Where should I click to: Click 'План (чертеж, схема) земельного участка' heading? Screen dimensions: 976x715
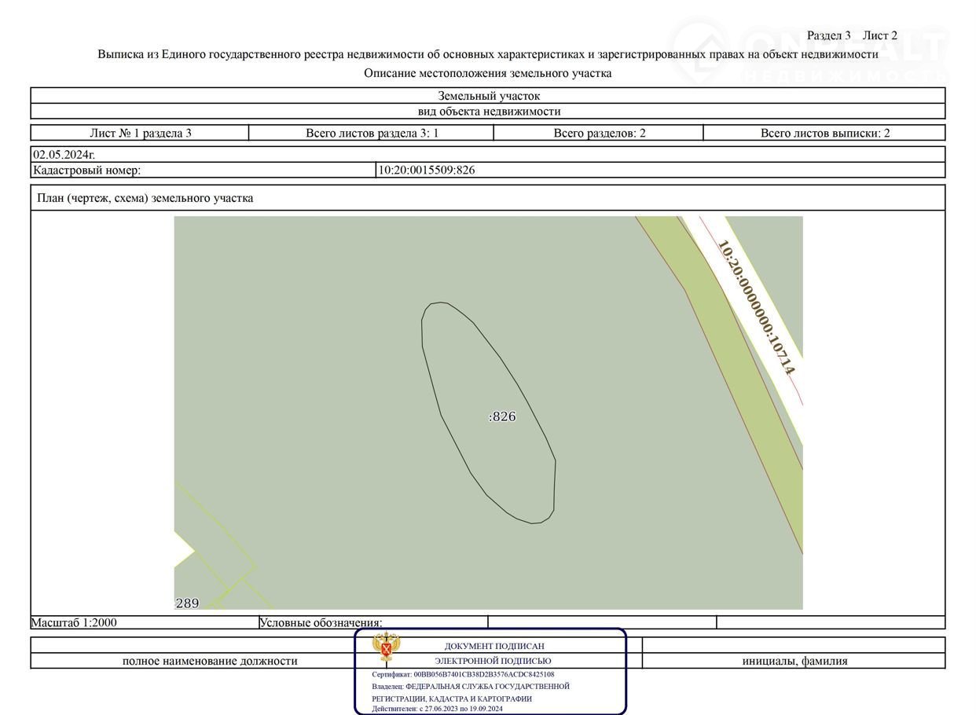coord(145,198)
